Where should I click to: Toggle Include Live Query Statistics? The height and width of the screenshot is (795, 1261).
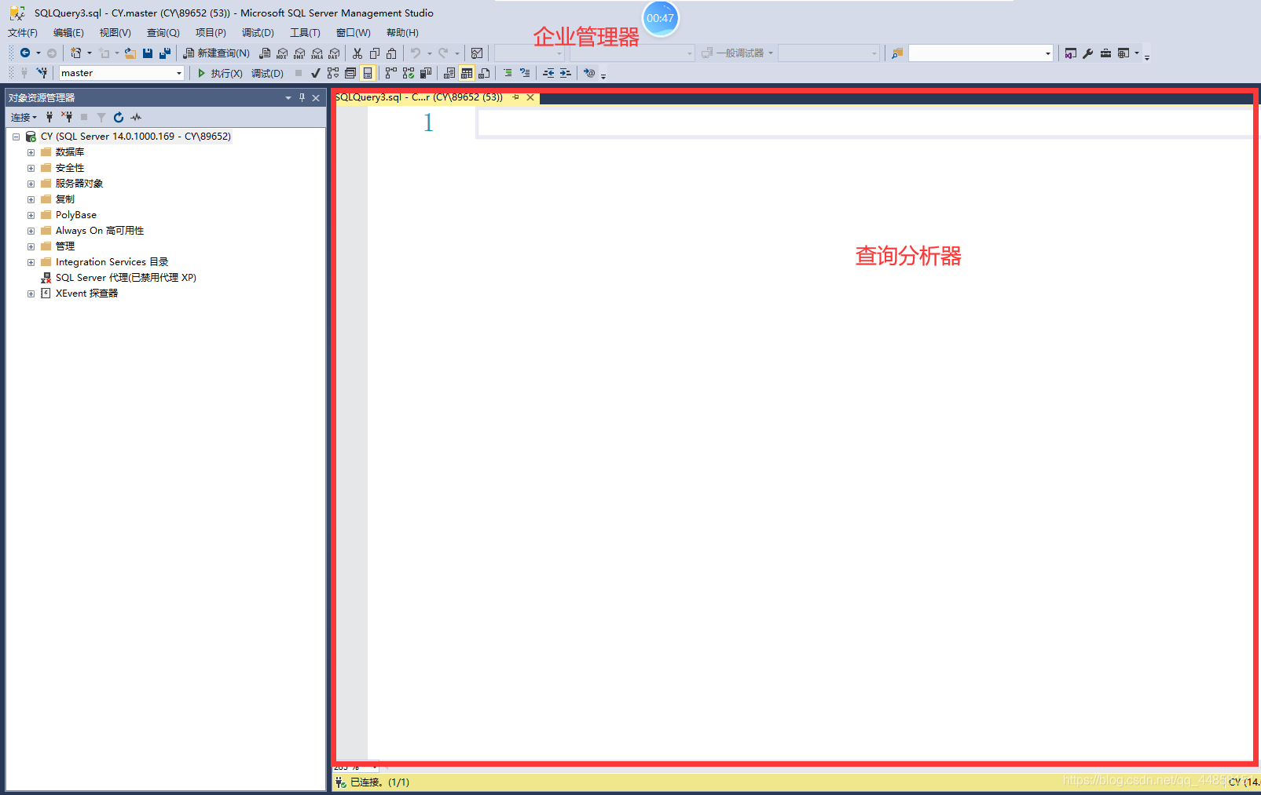(x=409, y=73)
